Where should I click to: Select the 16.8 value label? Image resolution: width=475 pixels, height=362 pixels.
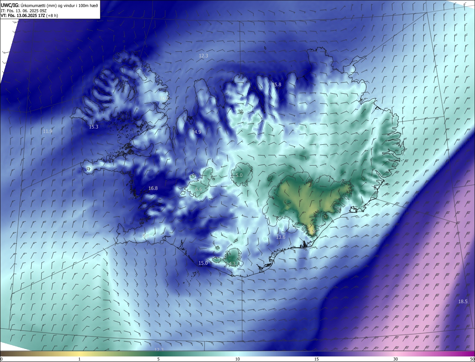coord(153,188)
